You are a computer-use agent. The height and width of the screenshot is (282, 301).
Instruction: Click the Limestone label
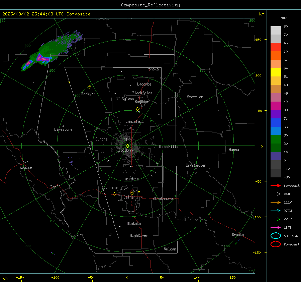pos(63,129)
